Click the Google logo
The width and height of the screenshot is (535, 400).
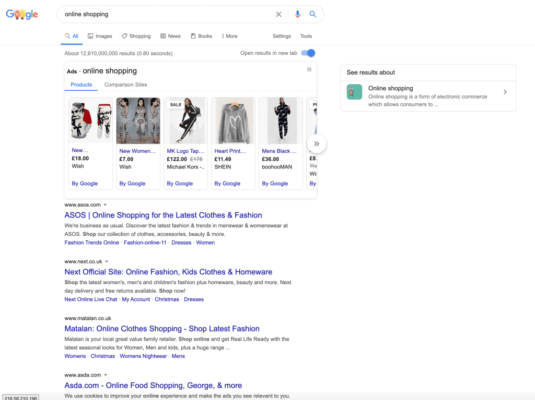[21, 14]
